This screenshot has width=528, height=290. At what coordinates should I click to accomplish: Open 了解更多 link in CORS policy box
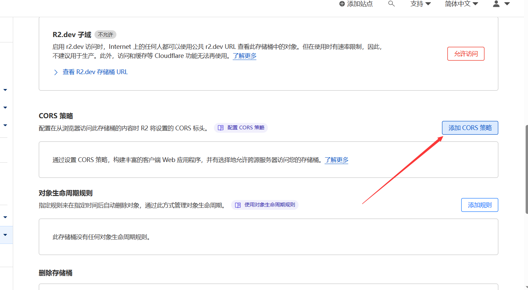pyautogui.click(x=336, y=160)
